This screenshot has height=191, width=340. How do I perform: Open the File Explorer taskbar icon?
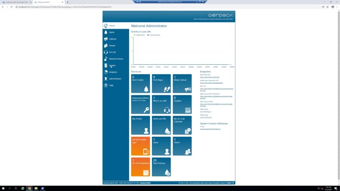(36, 188)
